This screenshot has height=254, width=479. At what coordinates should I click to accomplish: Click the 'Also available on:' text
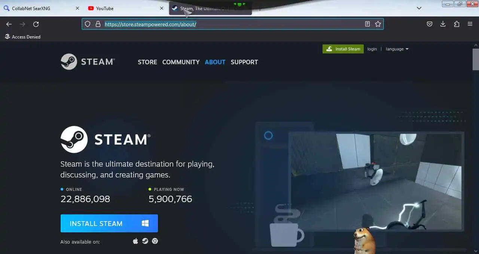tap(80, 242)
